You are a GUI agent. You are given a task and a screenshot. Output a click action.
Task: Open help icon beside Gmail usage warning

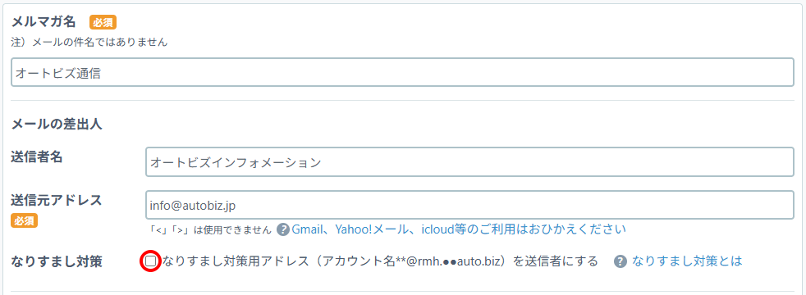coord(282,229)
